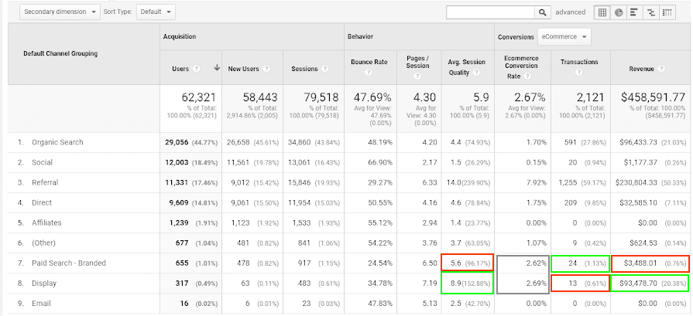The height and width of the screenshot is (316, 693).
Task: Click the Users sort descending arrow
Action: (217, 68)
